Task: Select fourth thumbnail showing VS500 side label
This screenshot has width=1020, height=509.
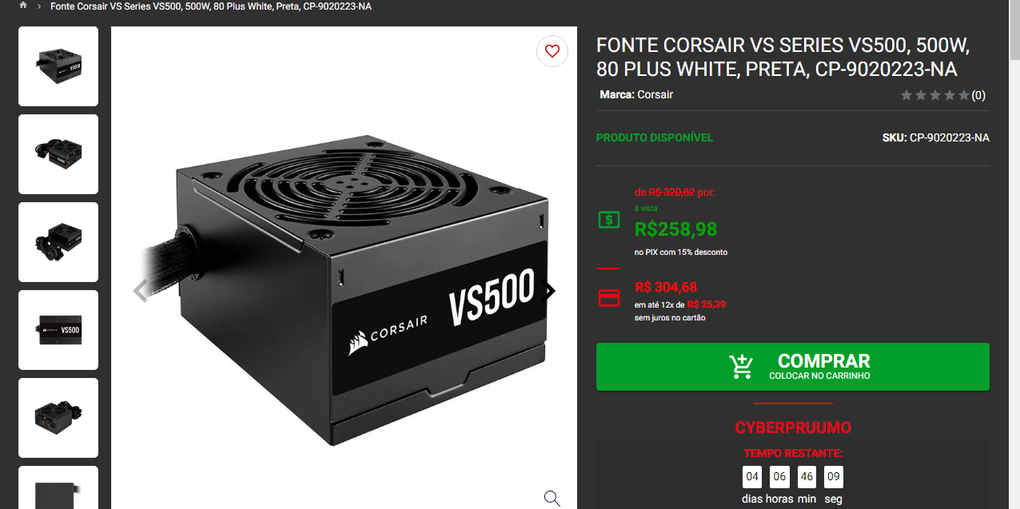Action: tap(58, 330)
